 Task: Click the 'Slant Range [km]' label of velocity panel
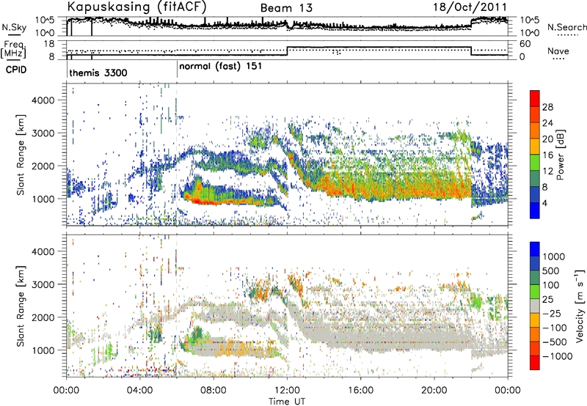click(x=21, y=306)
